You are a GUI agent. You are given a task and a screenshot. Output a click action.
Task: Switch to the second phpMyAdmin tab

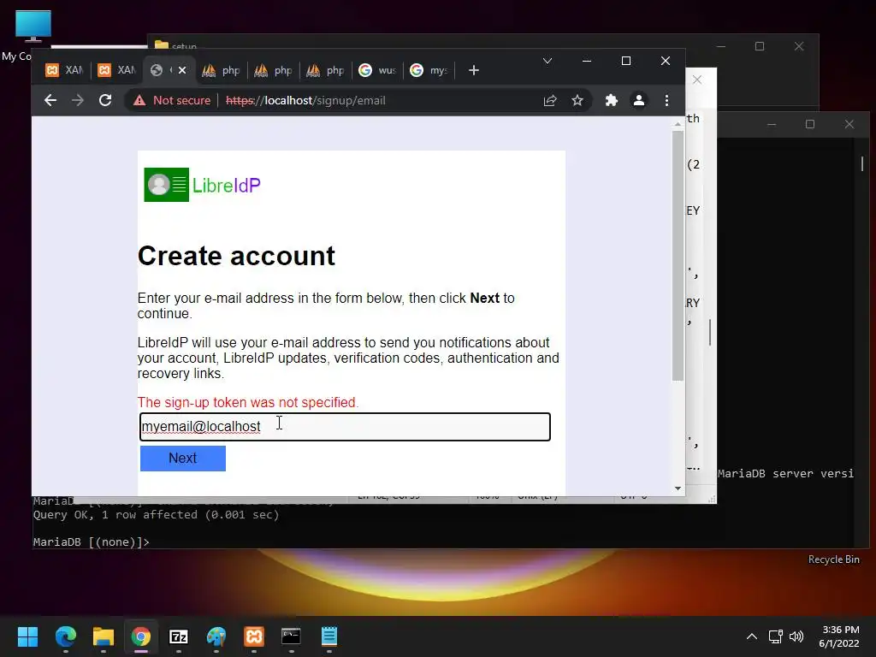(x=274, y=70)
